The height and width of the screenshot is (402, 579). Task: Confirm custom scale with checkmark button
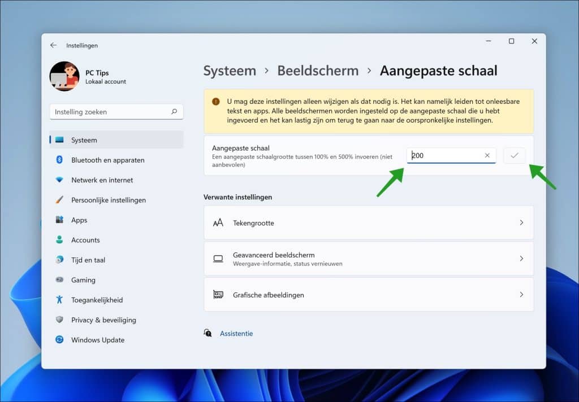coord(514,155)
